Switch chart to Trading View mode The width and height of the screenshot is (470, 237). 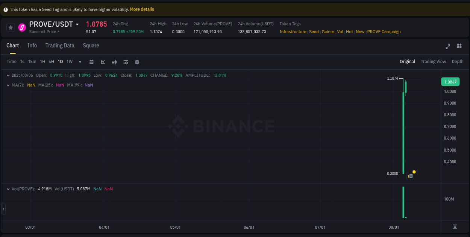point(433,61)
